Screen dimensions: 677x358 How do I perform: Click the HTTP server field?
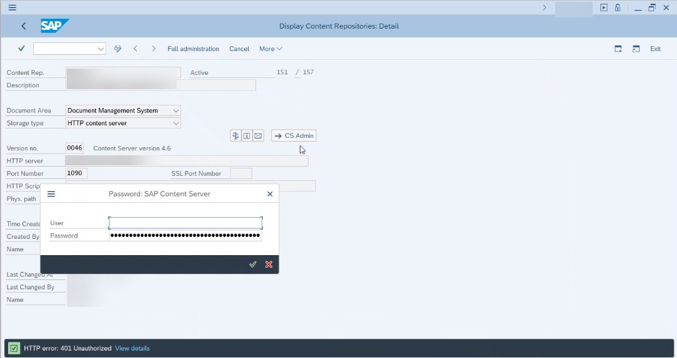tap(187, 161)
